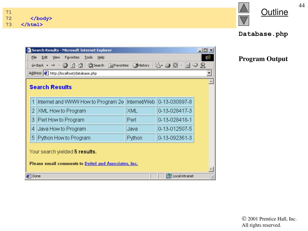Click the Mail icon in toolbar
This screenshot has width=308, height=231.
(x=159, y=65)
